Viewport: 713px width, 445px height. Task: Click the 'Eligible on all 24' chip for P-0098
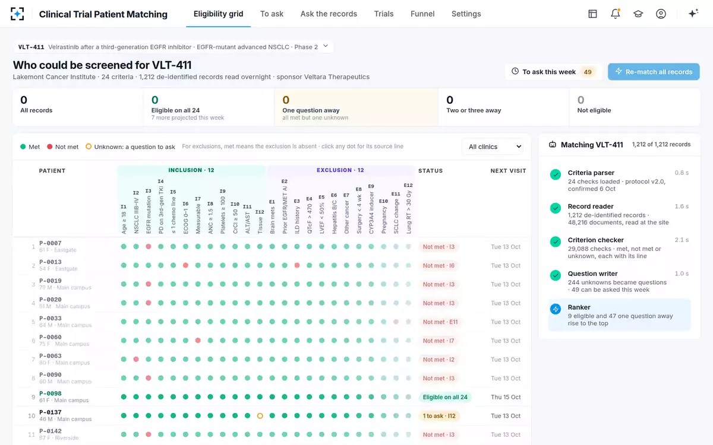445,397
